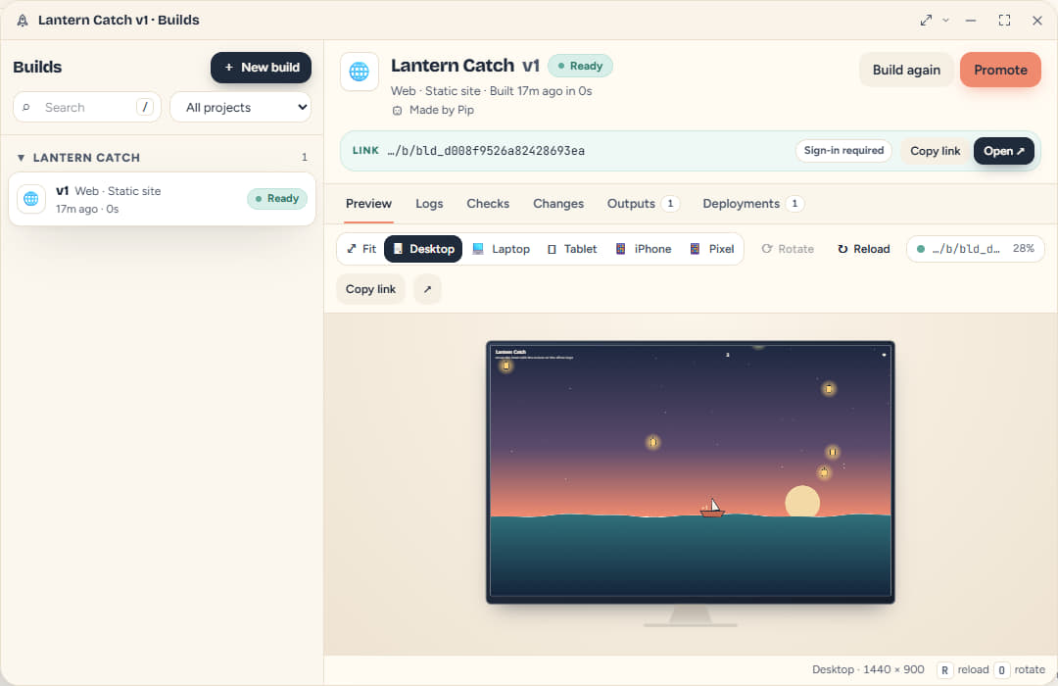The height and width of the screenshot is (686, 1058).
Task: Switch to the Deployments tab
Action: pos(753,204)
